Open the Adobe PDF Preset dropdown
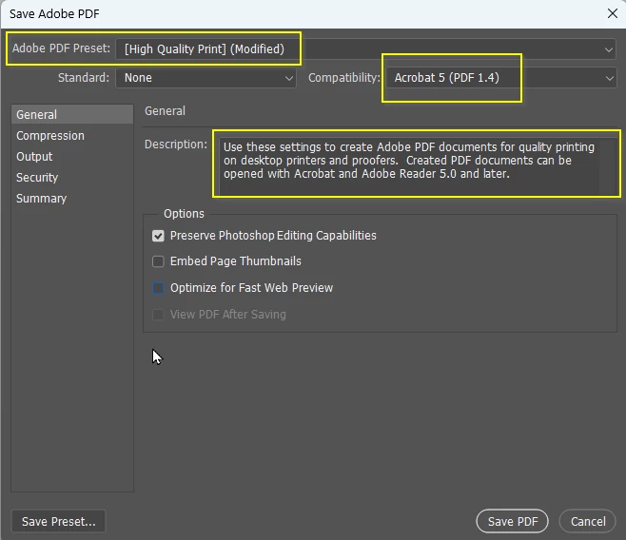The image size is (626, 540). pyautogui.click(x=365, y=49)
